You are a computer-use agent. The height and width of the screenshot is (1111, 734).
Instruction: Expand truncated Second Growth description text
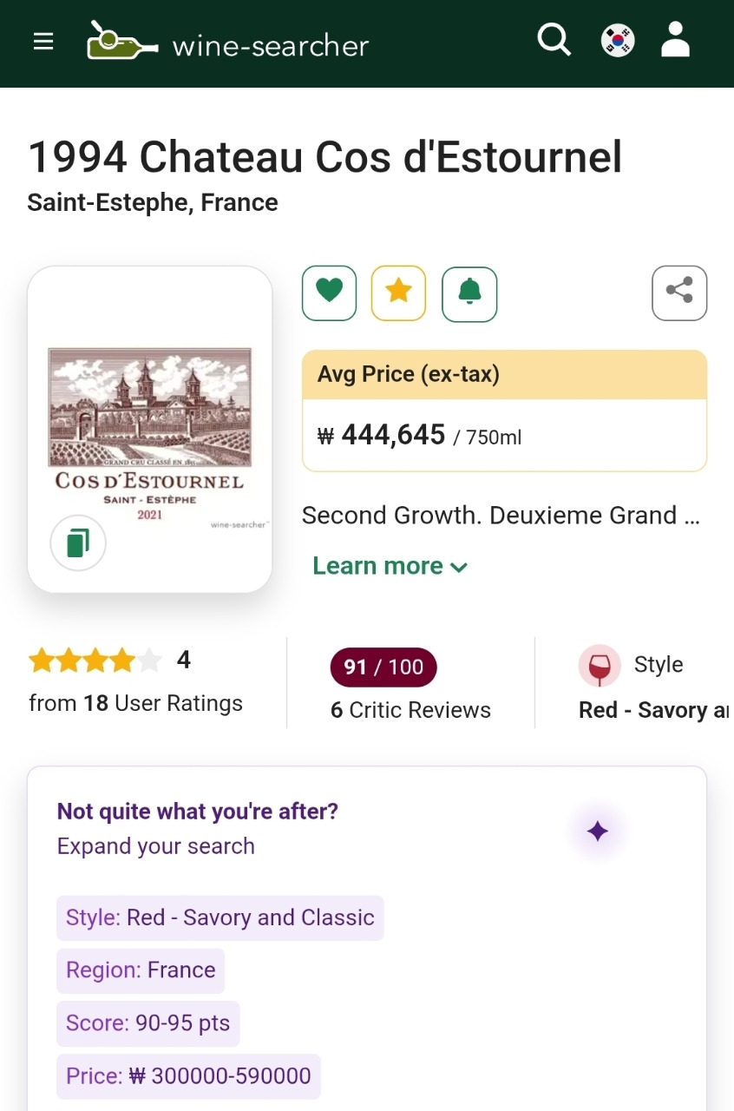click(501, 516)
